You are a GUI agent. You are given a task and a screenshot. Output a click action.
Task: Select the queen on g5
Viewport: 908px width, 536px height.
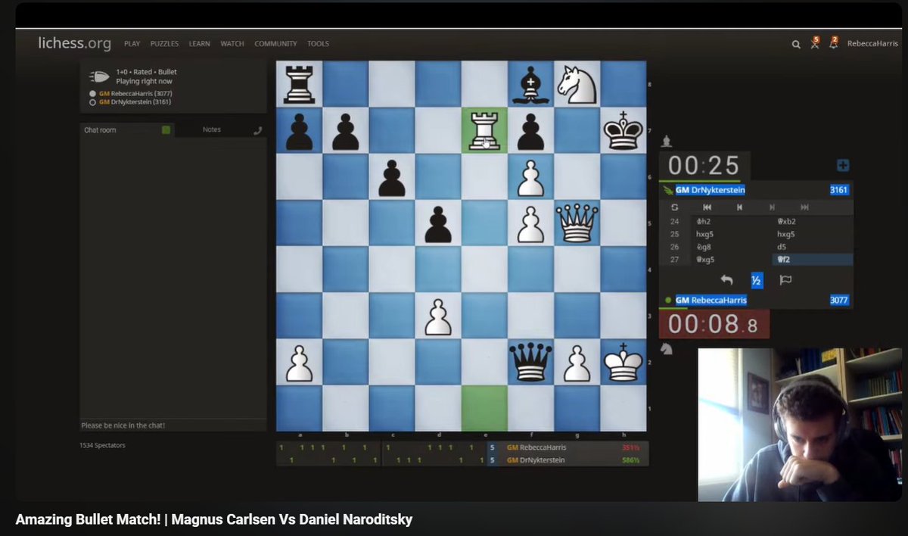tap(577, 223)
